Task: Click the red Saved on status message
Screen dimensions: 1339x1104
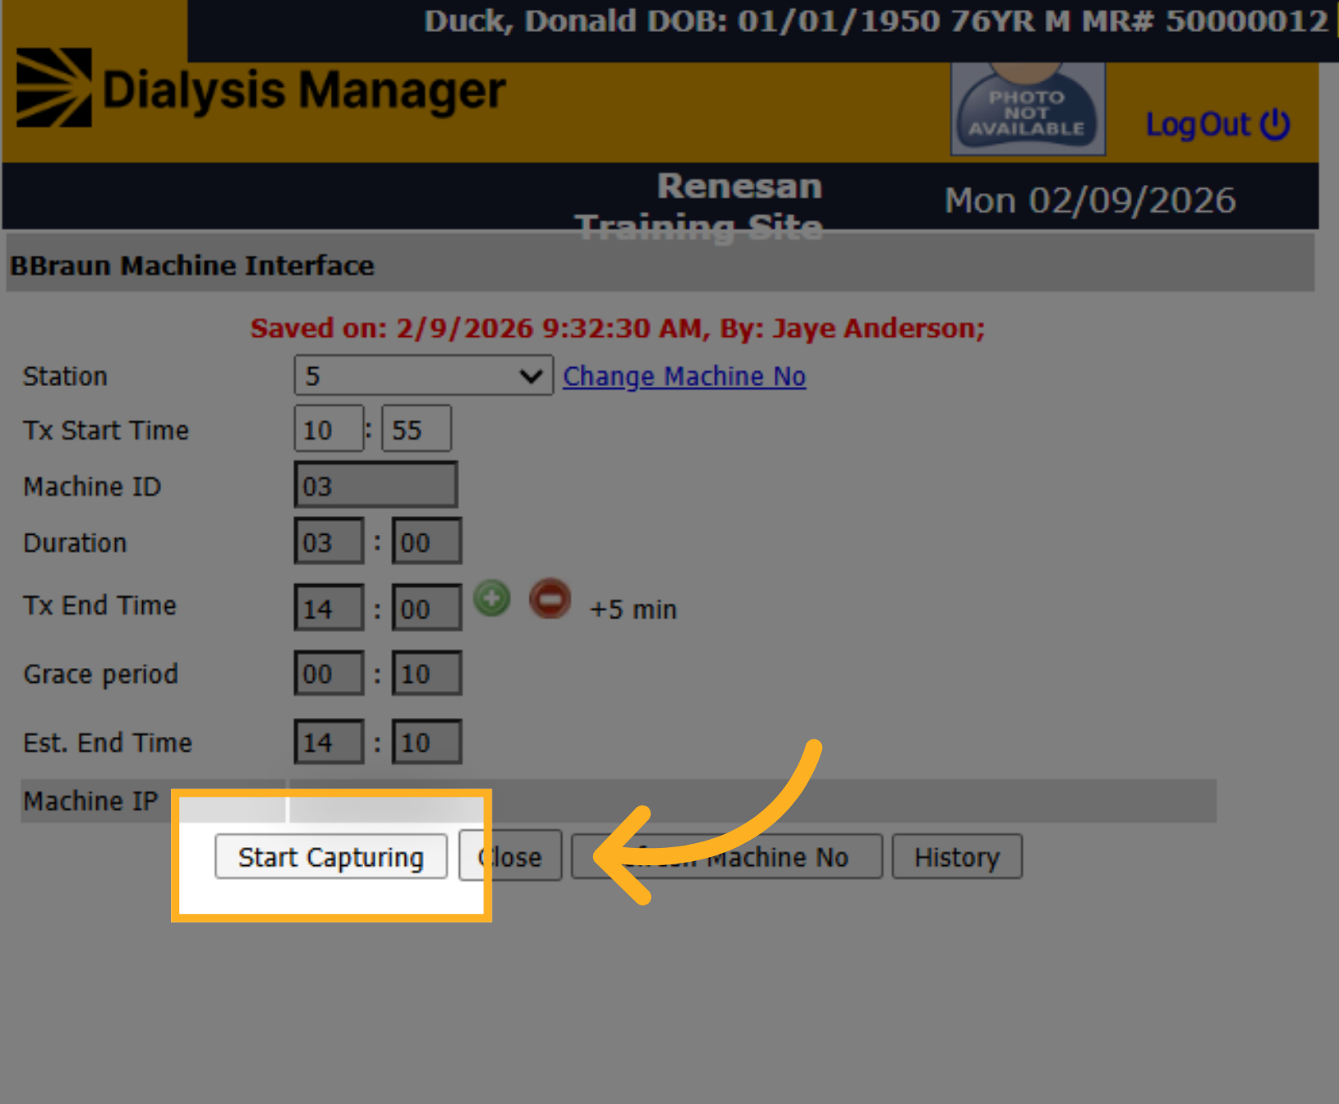Action: 618,328
